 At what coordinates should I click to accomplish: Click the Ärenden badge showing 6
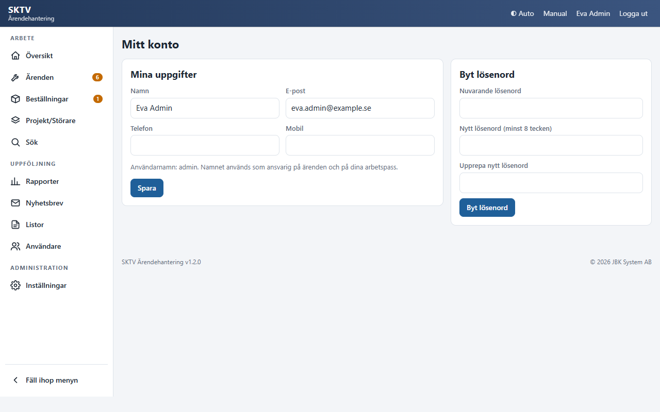97,77
